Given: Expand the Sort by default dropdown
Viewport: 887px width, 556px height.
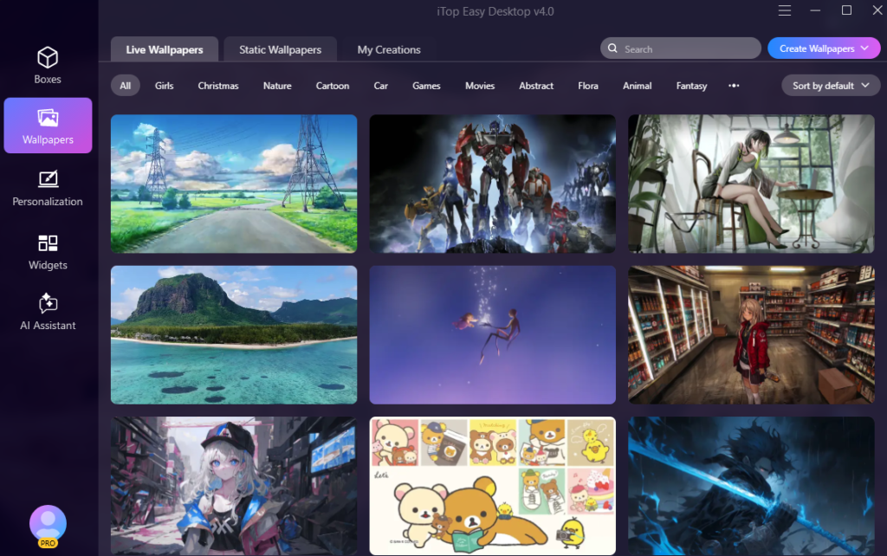Looking at the screenshot, I should [831, 86].
